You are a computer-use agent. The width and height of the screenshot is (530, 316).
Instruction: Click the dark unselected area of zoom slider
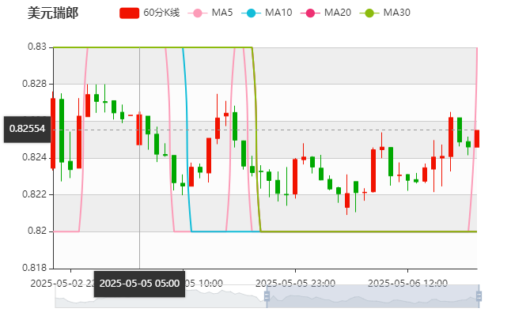point(158,298)
